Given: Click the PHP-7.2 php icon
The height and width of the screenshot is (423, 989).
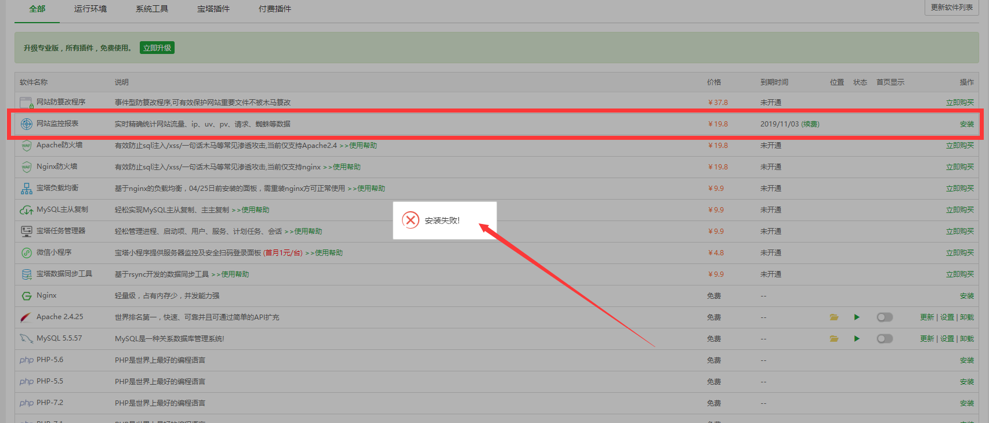Looking at the screenshot, I should 27,403.
